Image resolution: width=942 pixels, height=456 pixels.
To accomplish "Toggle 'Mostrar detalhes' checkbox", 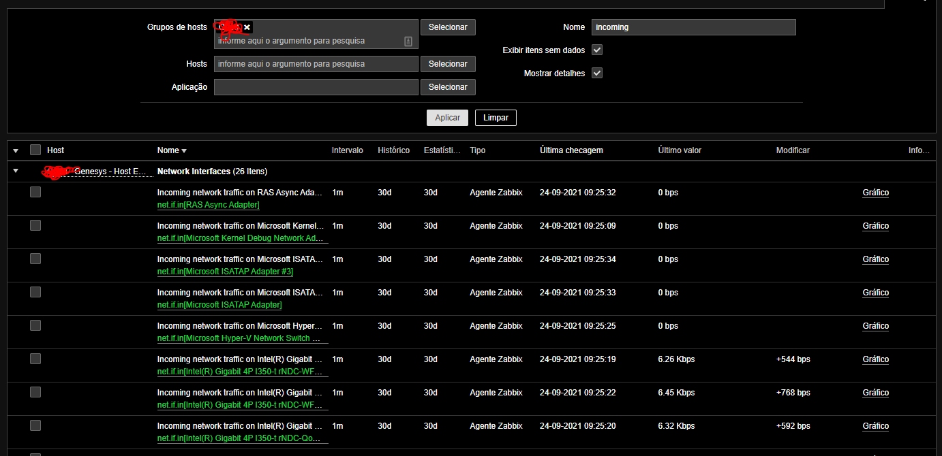I will [597, 73].
